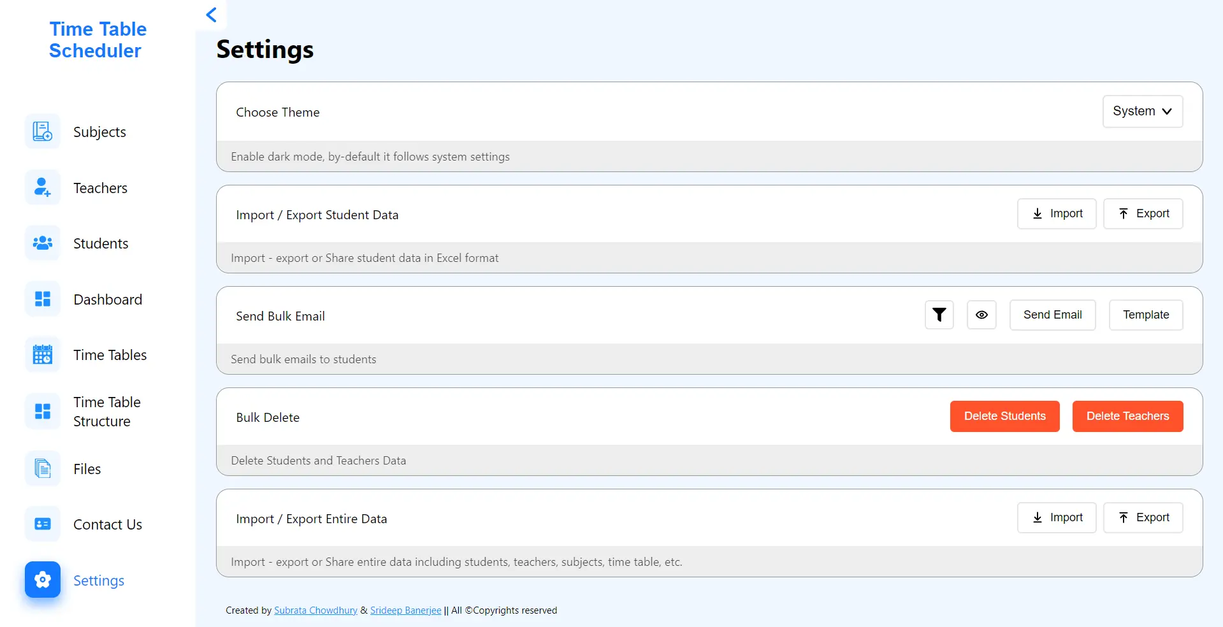
Task: Open the bulk email filter funnel
Action: click(939, 315)
